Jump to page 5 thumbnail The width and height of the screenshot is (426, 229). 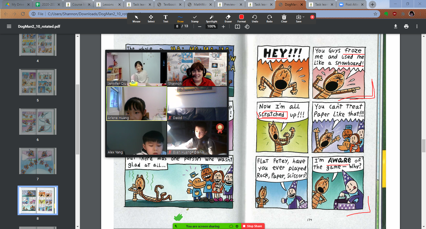[38, 82]
